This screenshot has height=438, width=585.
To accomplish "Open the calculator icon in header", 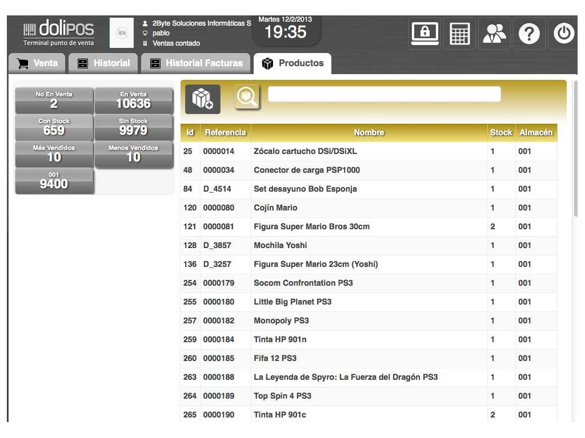I will [459, 34].
